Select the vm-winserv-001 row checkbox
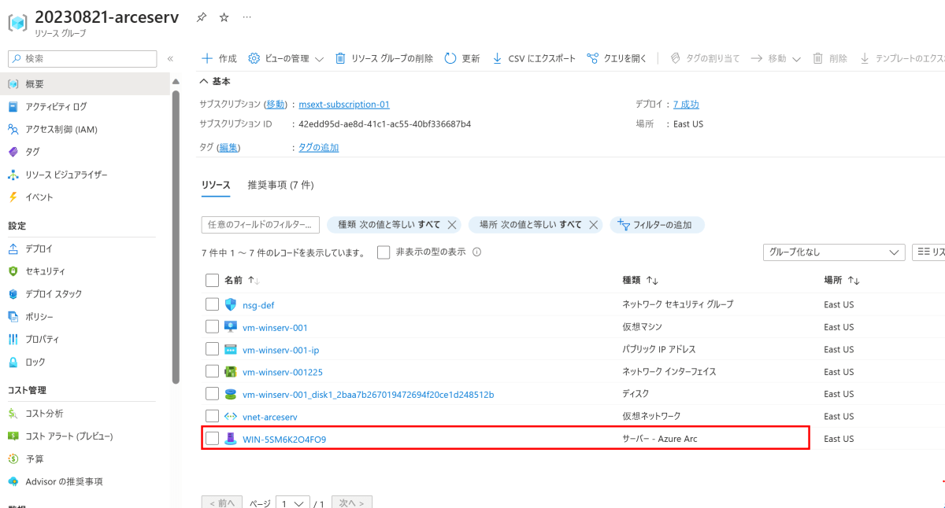The height and width of the screenshot is (508, 945). tap(212, 327)
